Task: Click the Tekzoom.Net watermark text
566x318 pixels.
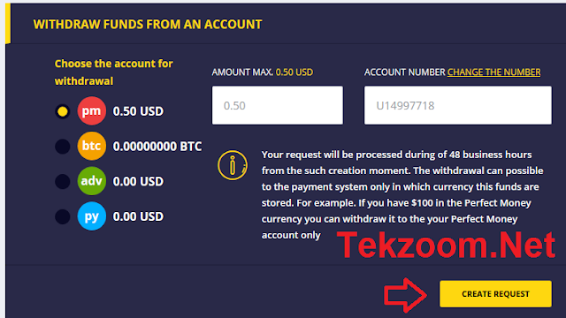Action: pos(446,245)
